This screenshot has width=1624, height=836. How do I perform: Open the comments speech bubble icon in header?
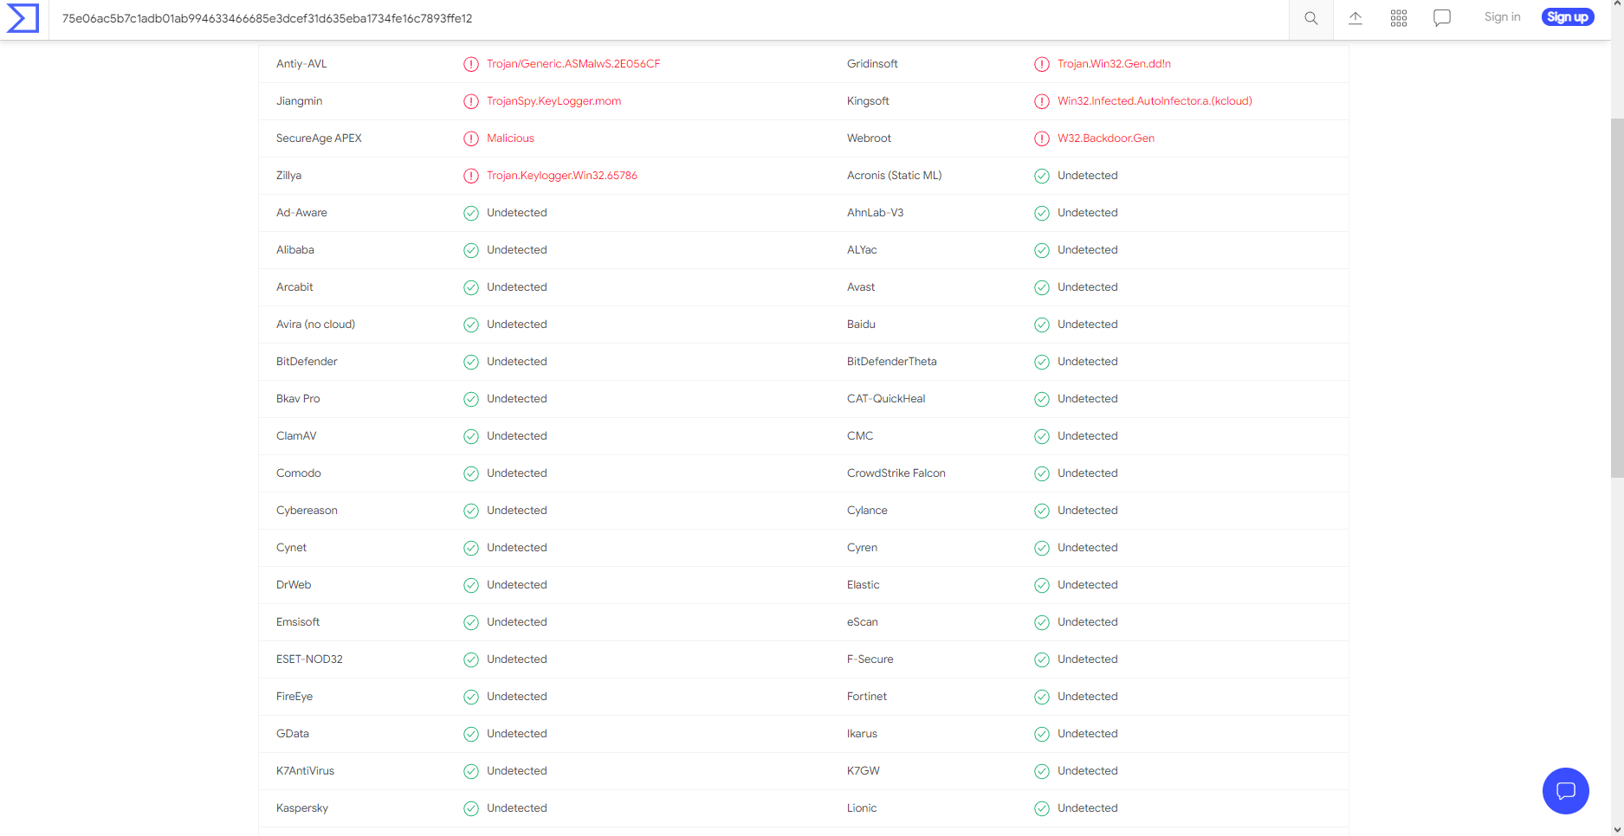(1442, 18)
